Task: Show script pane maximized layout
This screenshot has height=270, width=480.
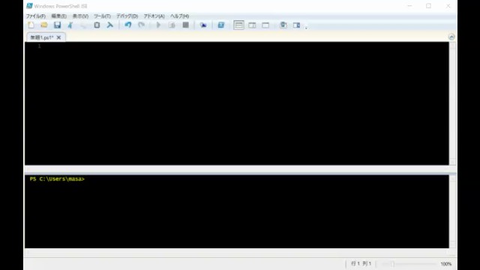Action: pyautogui.click(x=265, y=25)
